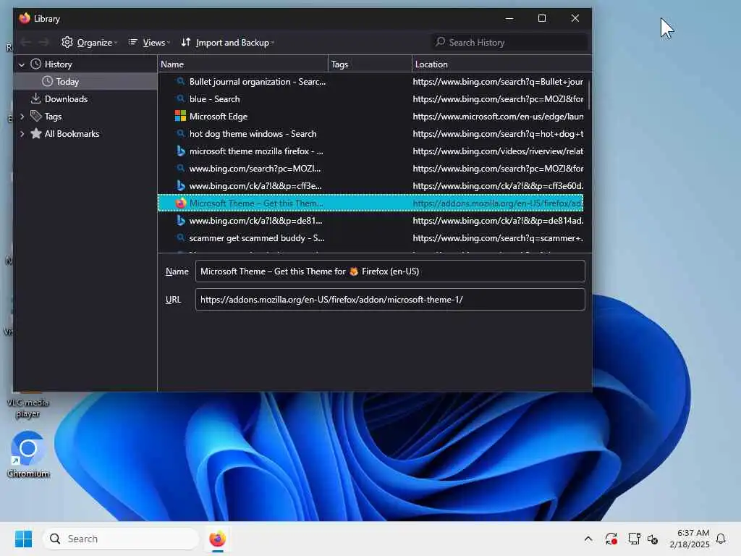Sort by the Name column header
Image resolution: width=741 pixels, height=556 pixels.
click(242, 64)
